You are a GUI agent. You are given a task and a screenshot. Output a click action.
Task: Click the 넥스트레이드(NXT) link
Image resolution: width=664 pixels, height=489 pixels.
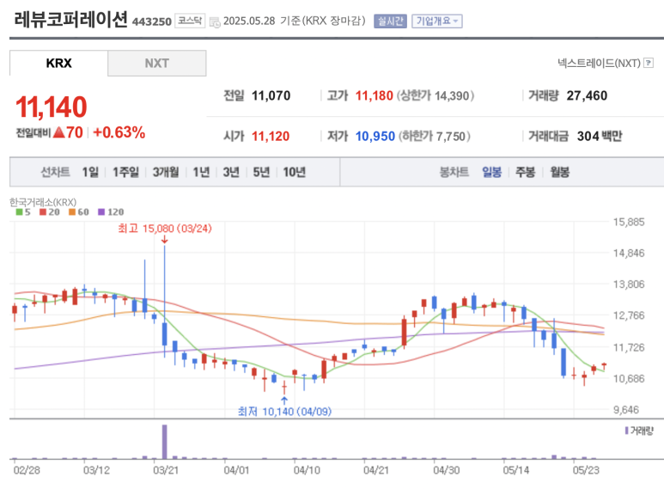tap(599, 63)
